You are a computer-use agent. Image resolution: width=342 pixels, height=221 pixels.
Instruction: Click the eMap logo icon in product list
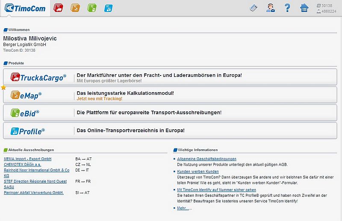[15, 95]
